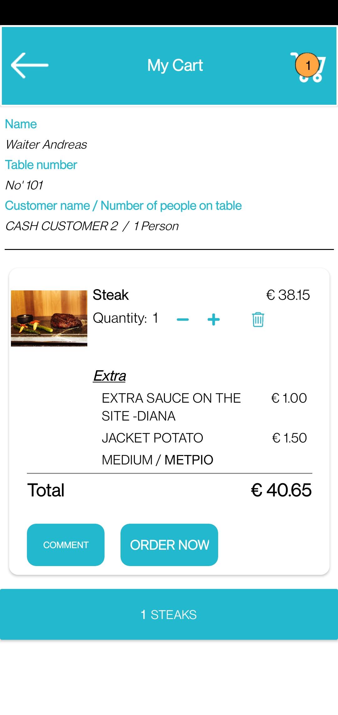Tap the Extra Sauce Diana line
338x715 pixels.
coord(171,407)
